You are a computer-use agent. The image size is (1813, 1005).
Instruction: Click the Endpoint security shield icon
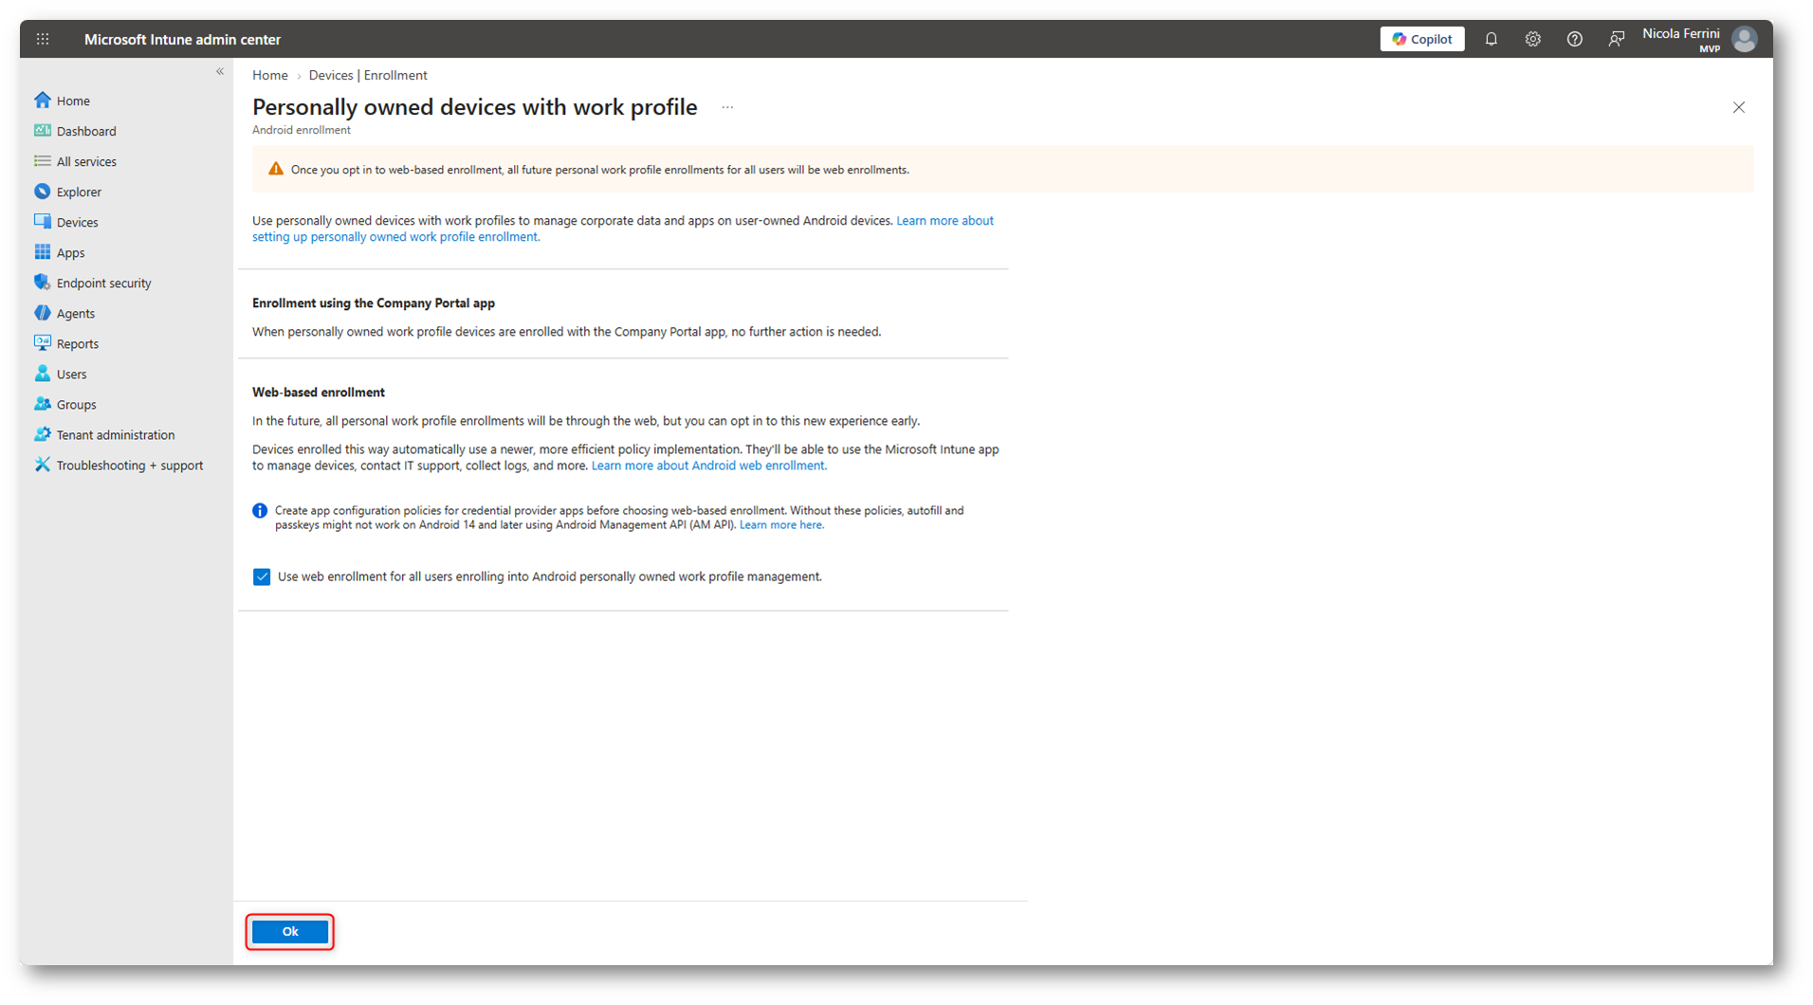click(x=43, y=282)
